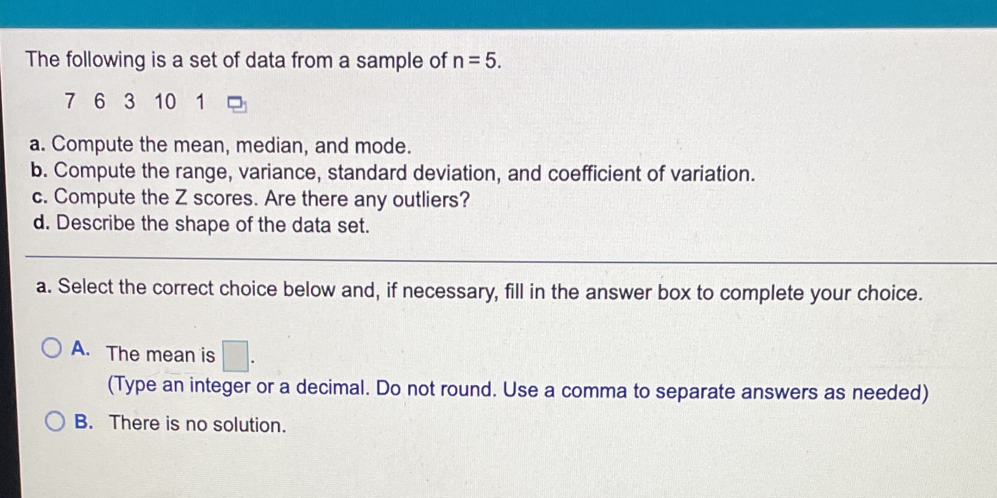The width and height of the screenshot is (997, 498).
Task: Click the letter 'B.' beside its radio button
Action: point(83,422)
